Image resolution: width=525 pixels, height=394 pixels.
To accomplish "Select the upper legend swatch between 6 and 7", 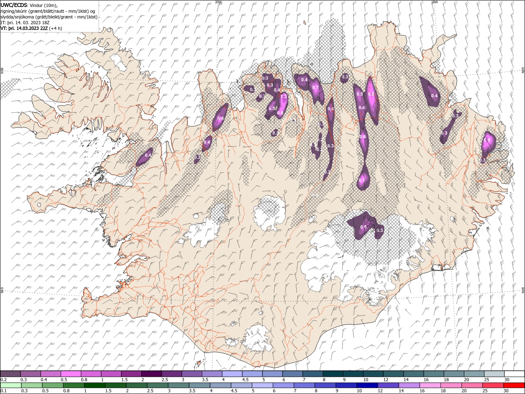I will tap(292, 374).
